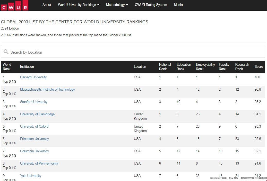Open Yale University link
Image resolution: width=267 pixels, height=181 pixels.
click(31, 176)
